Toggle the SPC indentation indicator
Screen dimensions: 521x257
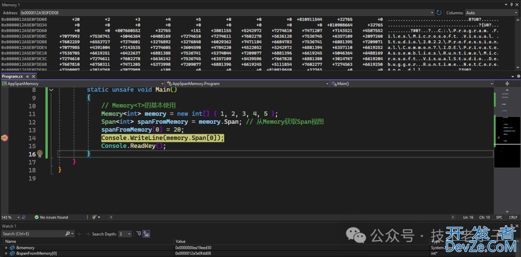click(499, 217)
